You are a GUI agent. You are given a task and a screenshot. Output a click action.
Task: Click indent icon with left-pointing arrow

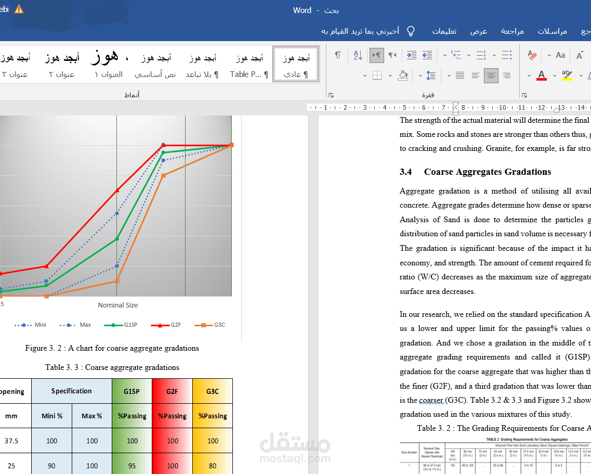(427, 56)
